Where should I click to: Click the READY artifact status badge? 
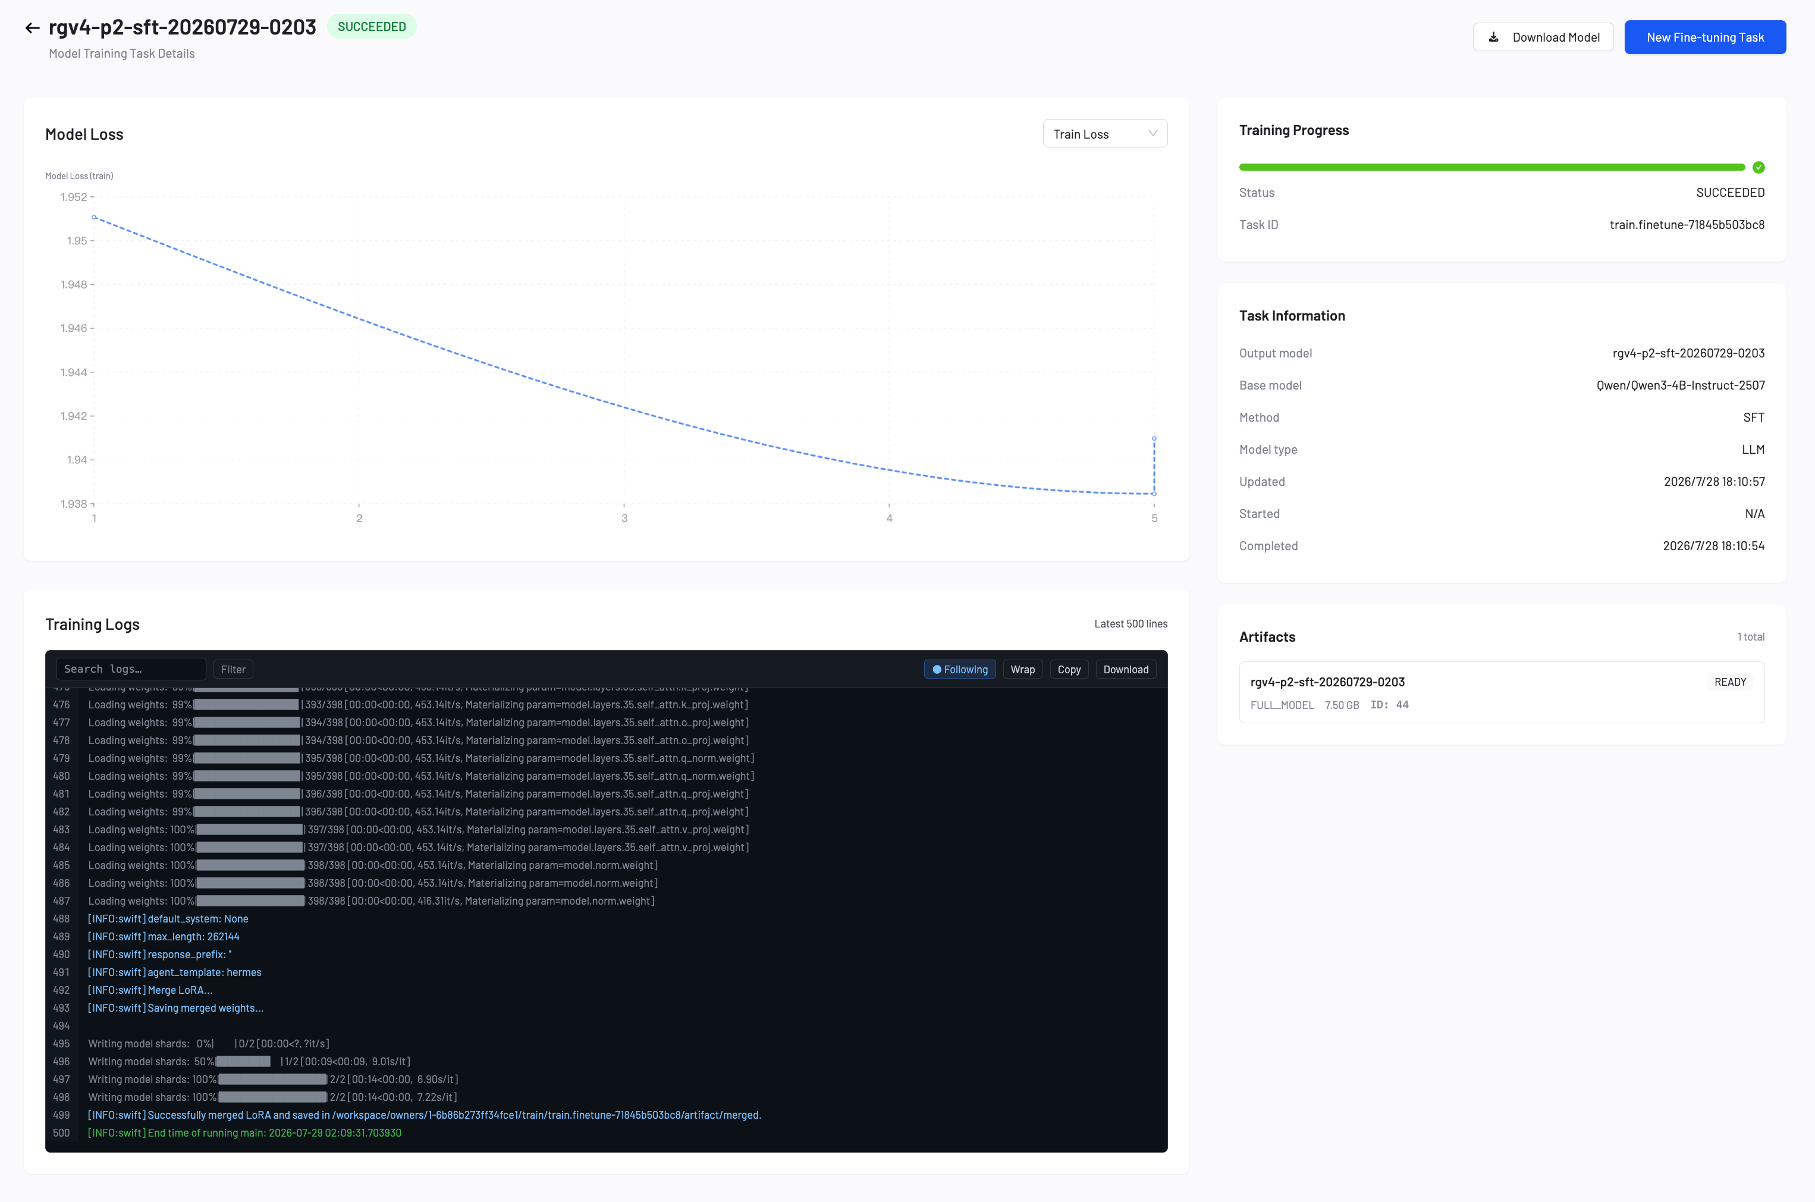coord(1730,682)
